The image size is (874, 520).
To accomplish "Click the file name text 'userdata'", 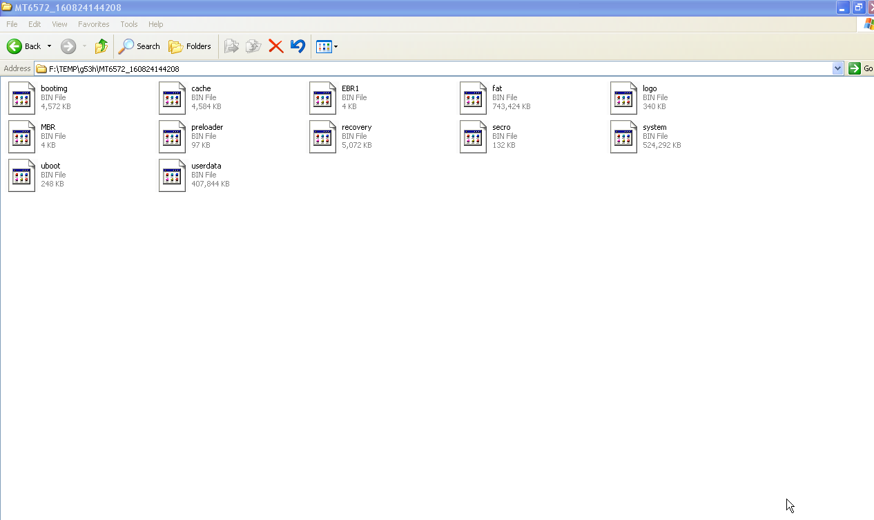I will point(206,166).
